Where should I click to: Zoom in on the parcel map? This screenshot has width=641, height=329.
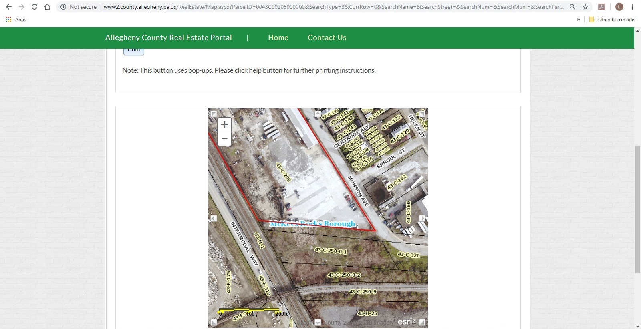224,125
